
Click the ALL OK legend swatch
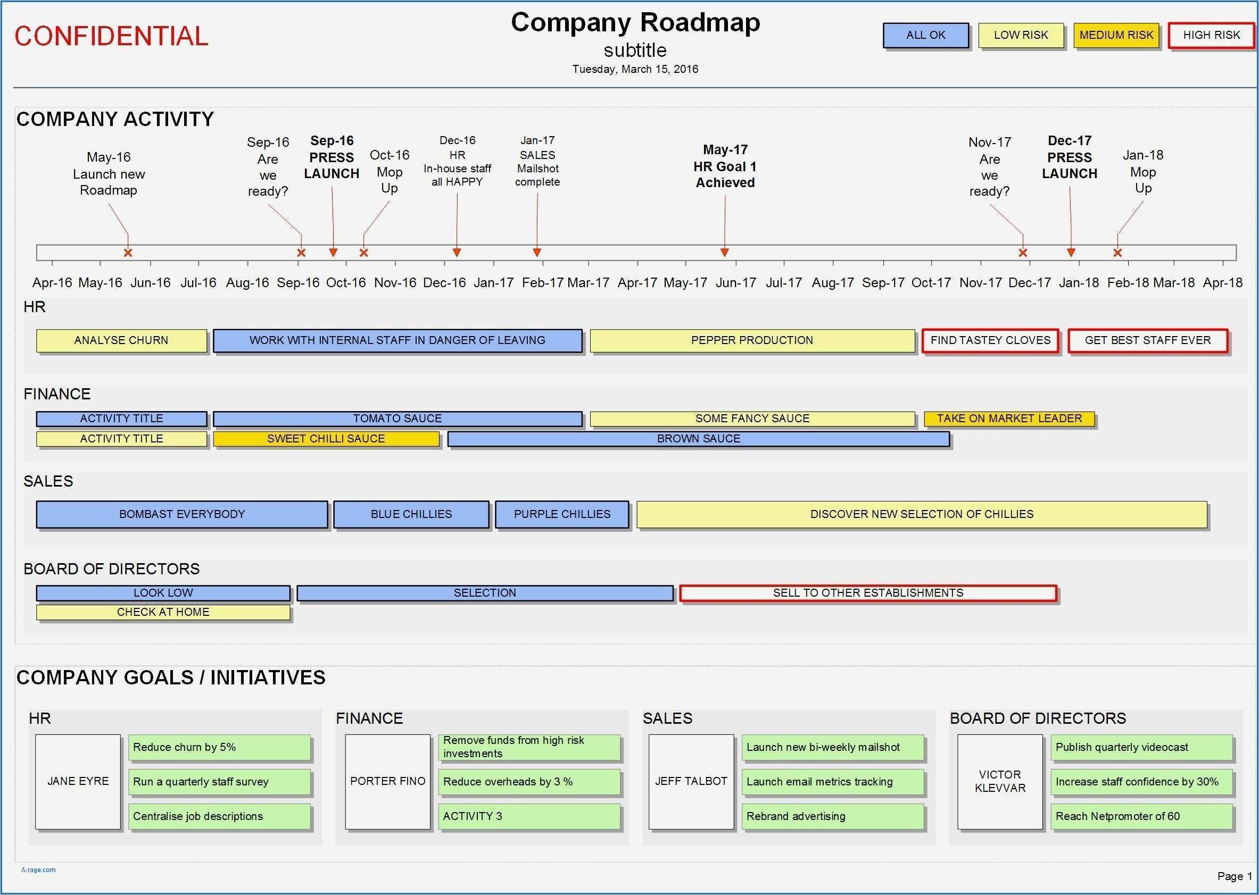click(925, 35)
